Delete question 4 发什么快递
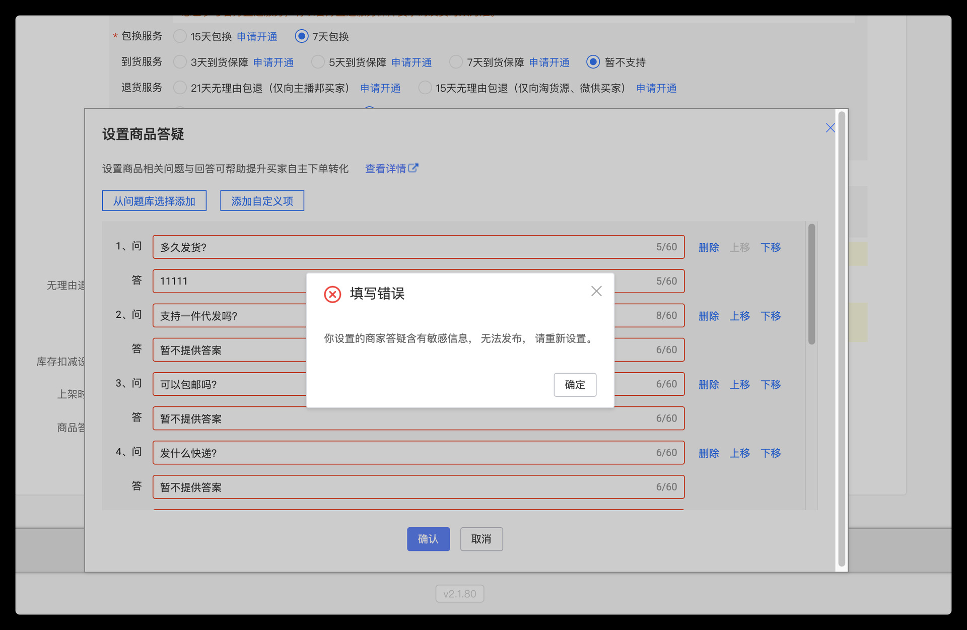The image size is (967, 630). coord(708,453)
